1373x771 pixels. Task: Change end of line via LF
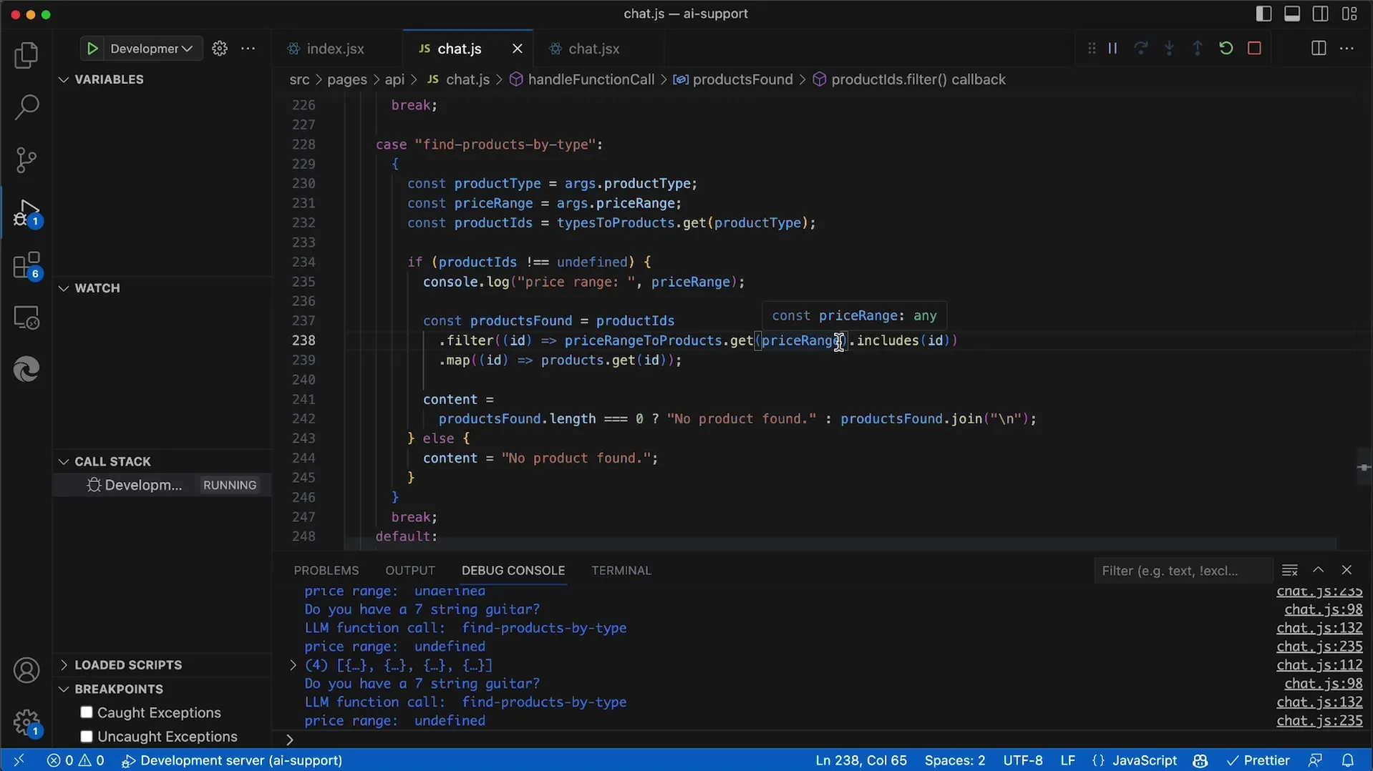[x=1067, y=760]
